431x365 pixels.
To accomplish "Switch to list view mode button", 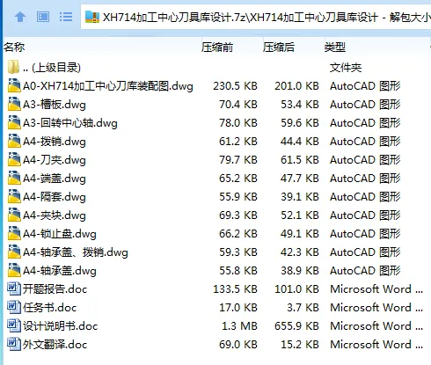I will coord(66,17).
